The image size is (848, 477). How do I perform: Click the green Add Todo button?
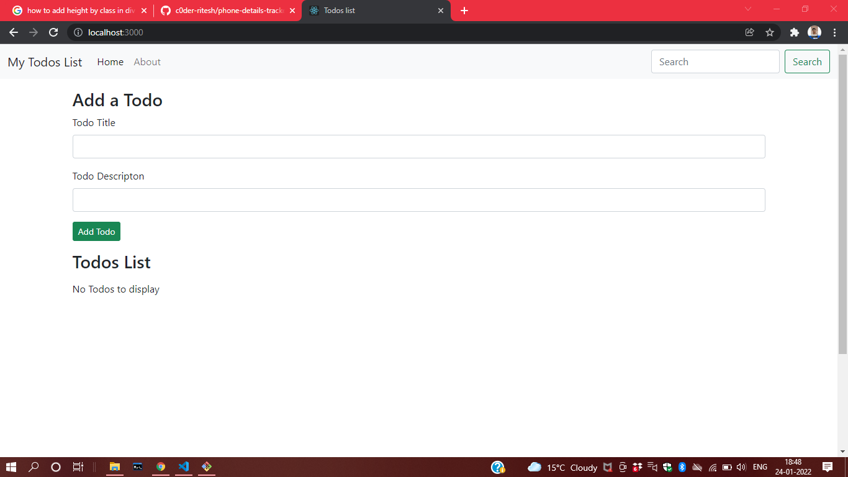pos(96,232)
